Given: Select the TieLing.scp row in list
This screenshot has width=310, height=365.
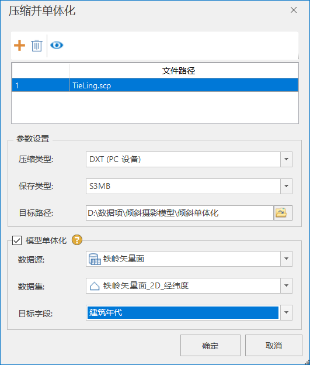Looking at the screenshot, I should [155, 85].
